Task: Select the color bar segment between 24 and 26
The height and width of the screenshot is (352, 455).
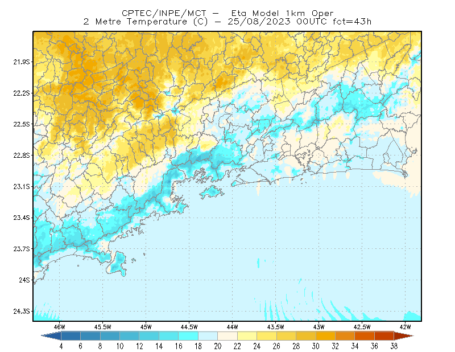Action: [x=267, y=336]
